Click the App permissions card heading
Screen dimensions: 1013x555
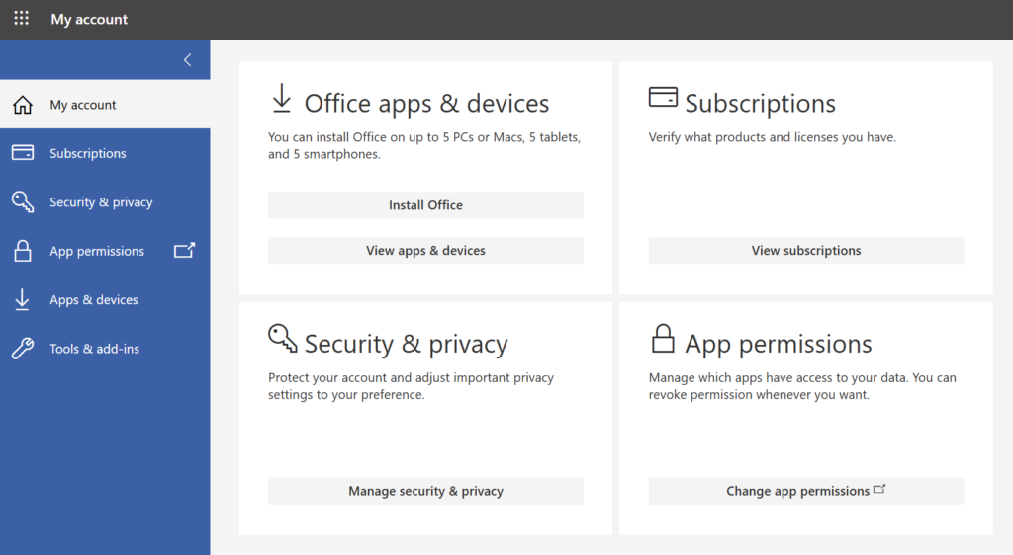[779, 344]
